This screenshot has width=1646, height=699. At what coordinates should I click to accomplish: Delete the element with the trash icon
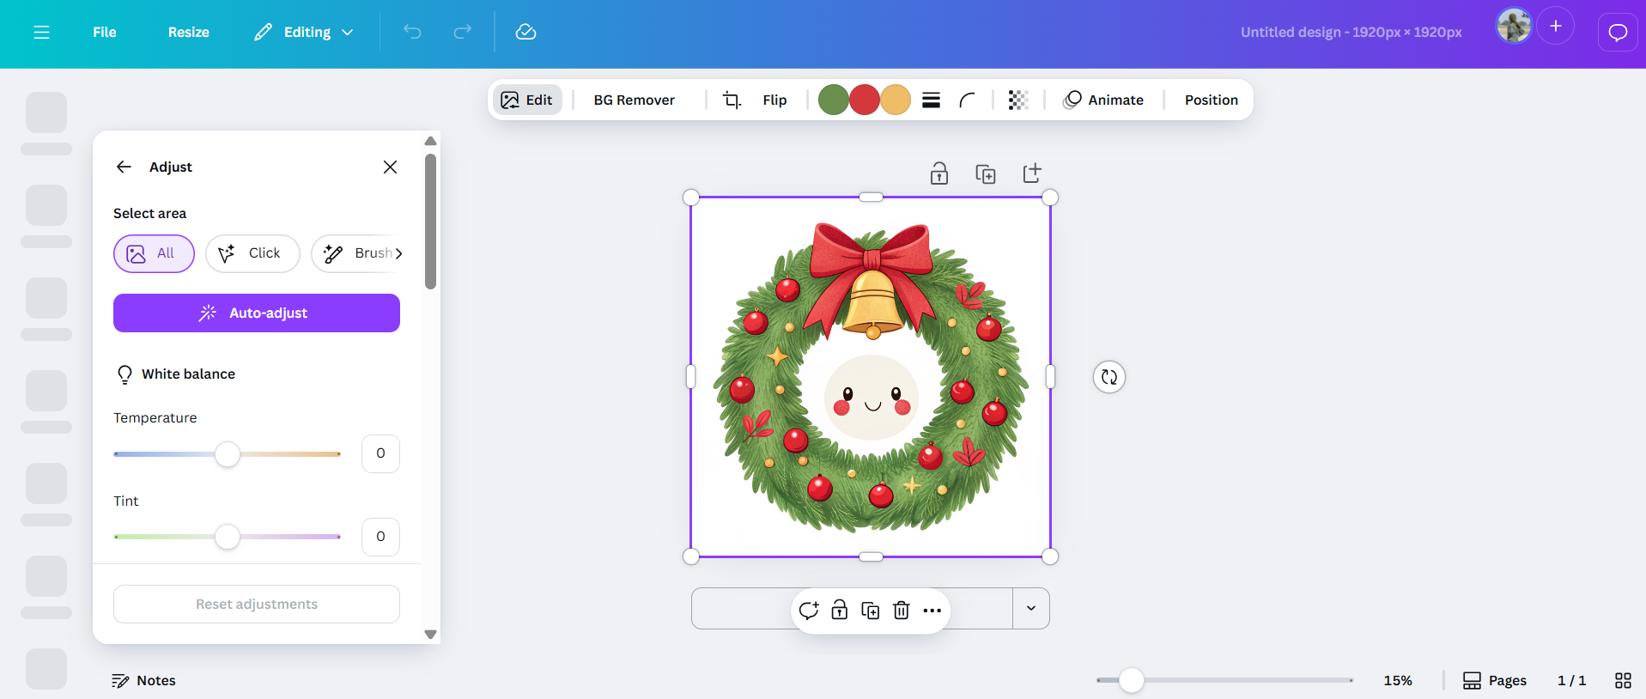[902, 611]
